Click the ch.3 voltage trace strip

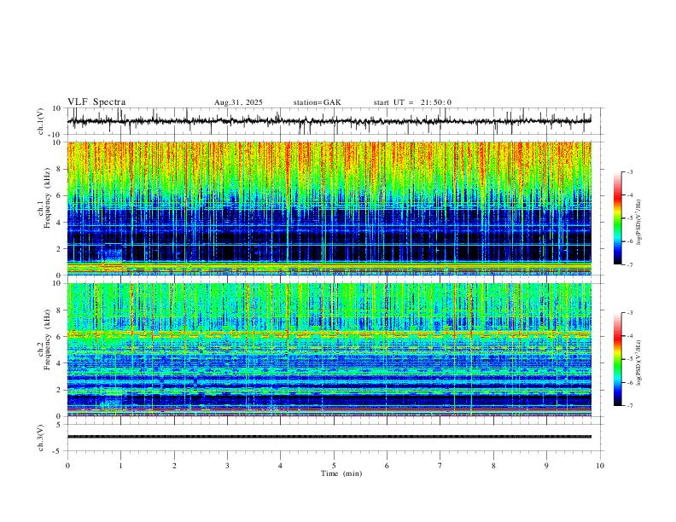pos(329,438)
